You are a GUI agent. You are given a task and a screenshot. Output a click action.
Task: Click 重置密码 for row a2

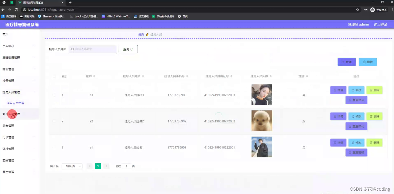356,126
